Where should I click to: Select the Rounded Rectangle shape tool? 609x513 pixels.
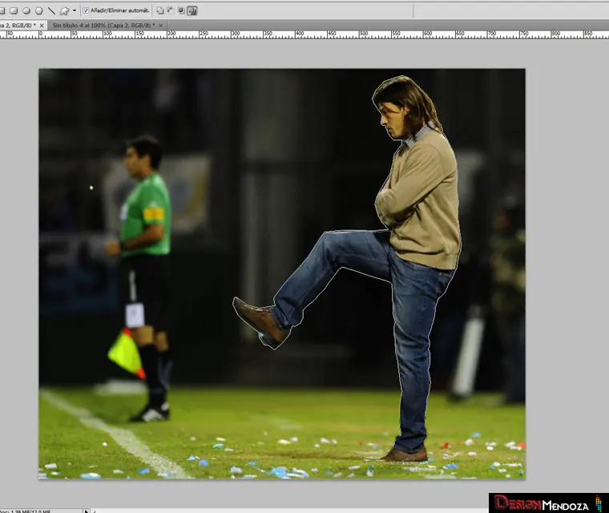14,11
